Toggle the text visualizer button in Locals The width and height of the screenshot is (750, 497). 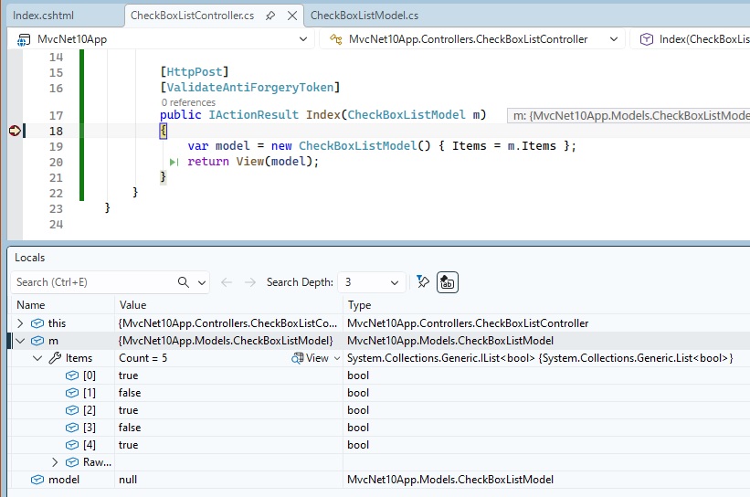point(448,282)
